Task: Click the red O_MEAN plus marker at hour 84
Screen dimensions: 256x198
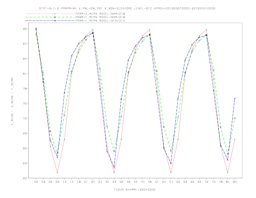Action: pyautogui.click(x=235, y=139)
